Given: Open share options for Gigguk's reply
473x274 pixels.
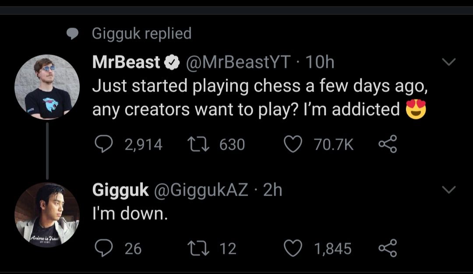Looking at the screenshot, I should point(388,249).
